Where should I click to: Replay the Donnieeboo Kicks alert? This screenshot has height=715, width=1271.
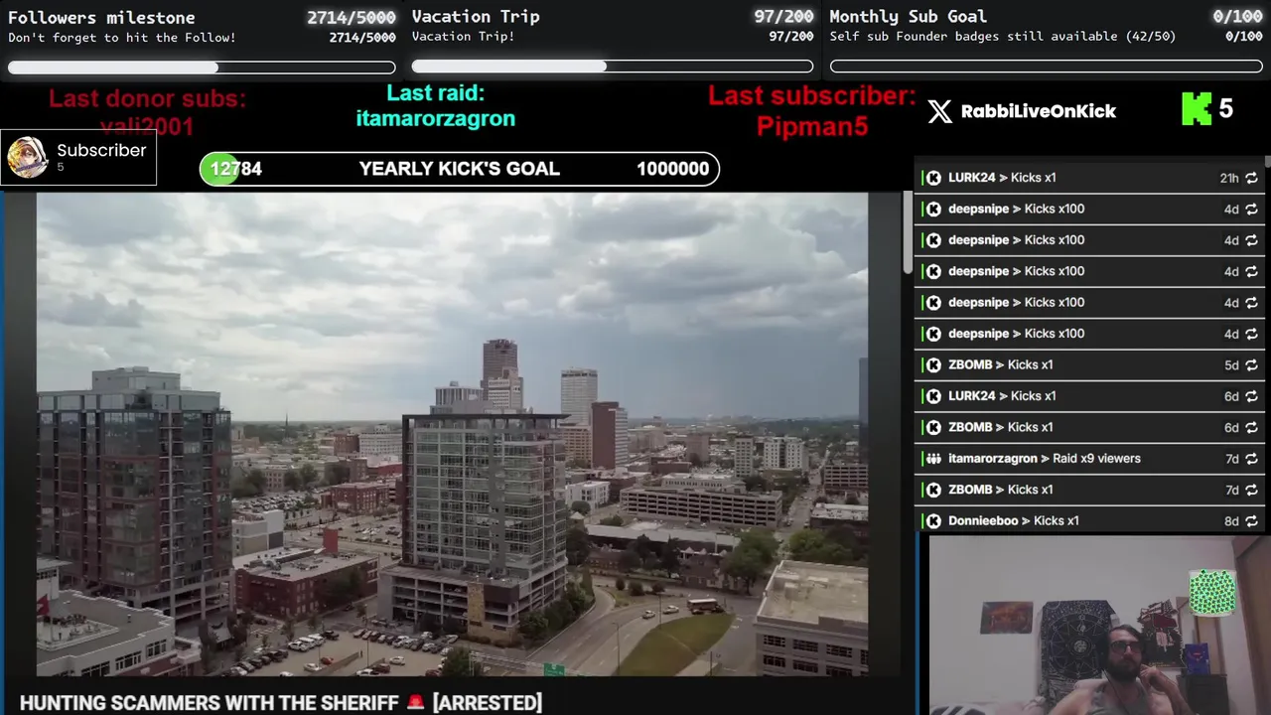[x=1251, y=521]
